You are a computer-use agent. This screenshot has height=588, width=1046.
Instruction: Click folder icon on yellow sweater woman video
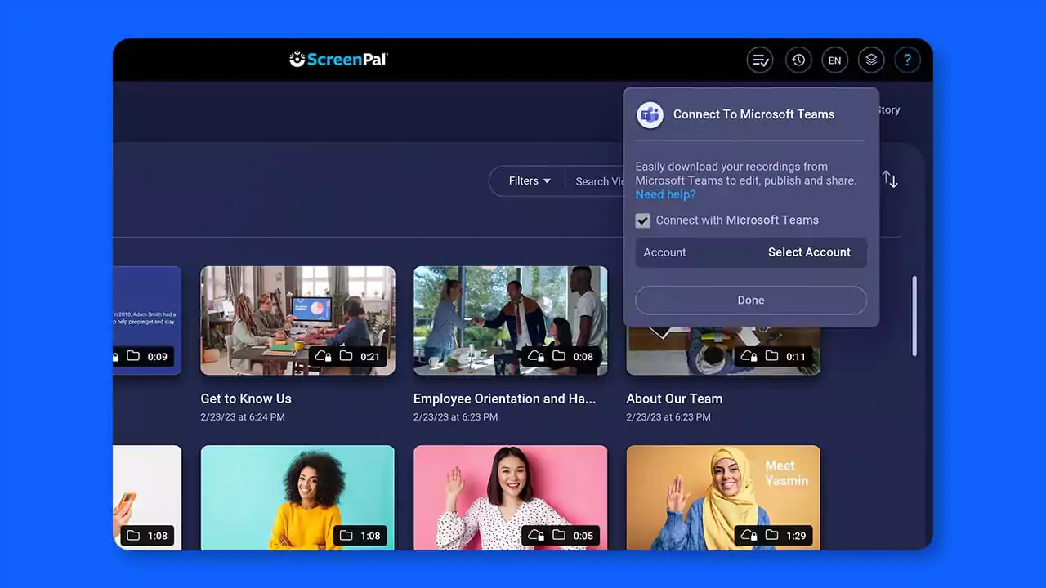346,536
